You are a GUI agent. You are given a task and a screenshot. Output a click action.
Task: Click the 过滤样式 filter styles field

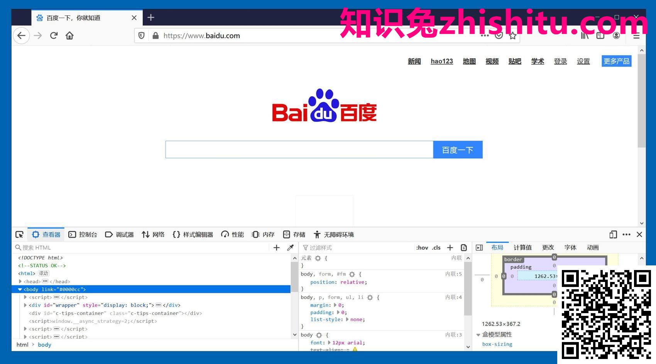click(357, 248)
